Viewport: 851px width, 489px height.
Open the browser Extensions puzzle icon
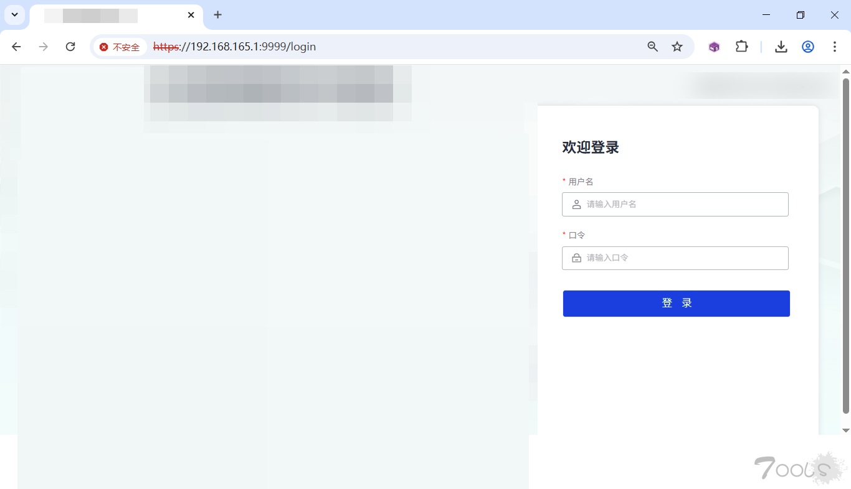741,47
